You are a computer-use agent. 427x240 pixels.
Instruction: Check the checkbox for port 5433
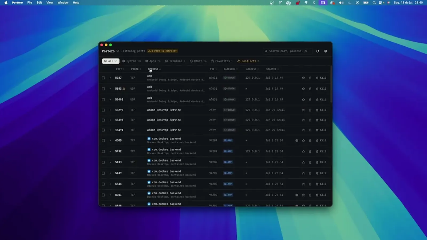[103, 162]
